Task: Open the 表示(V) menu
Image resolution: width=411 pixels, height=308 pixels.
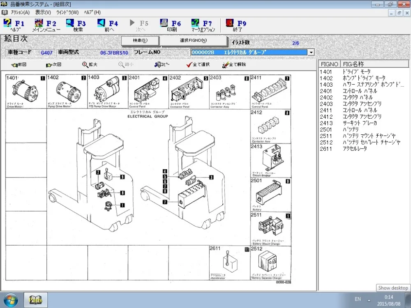Action: [43, 12]
